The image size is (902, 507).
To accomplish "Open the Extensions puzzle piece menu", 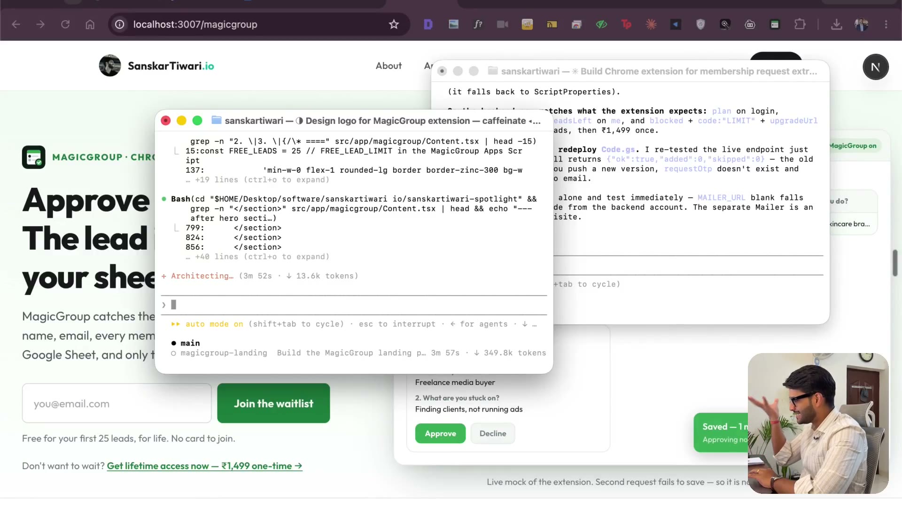I will click(x=800, y=24).
